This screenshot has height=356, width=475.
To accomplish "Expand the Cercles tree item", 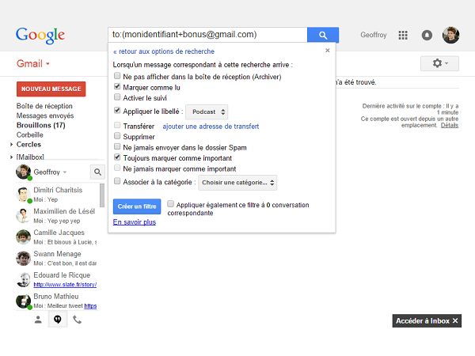I will tap(11, 145).
